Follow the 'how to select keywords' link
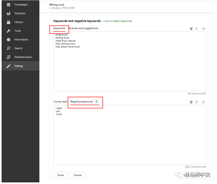The height and width of the screenshot is (184, 217). [x=118, y=21]
